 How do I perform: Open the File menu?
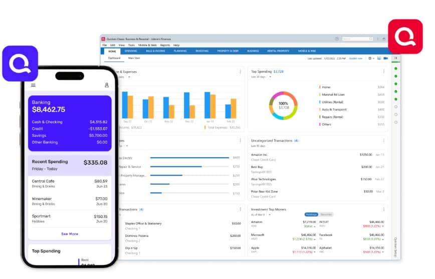(x=105, y=45)
